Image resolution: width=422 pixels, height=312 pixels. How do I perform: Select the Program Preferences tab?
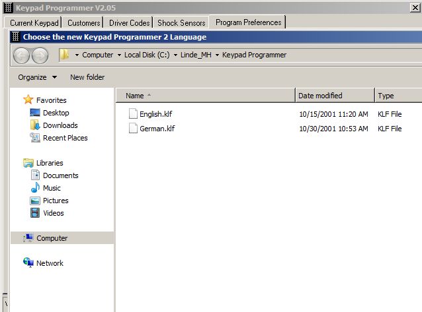pyautogui.click(x=248, y=22)
